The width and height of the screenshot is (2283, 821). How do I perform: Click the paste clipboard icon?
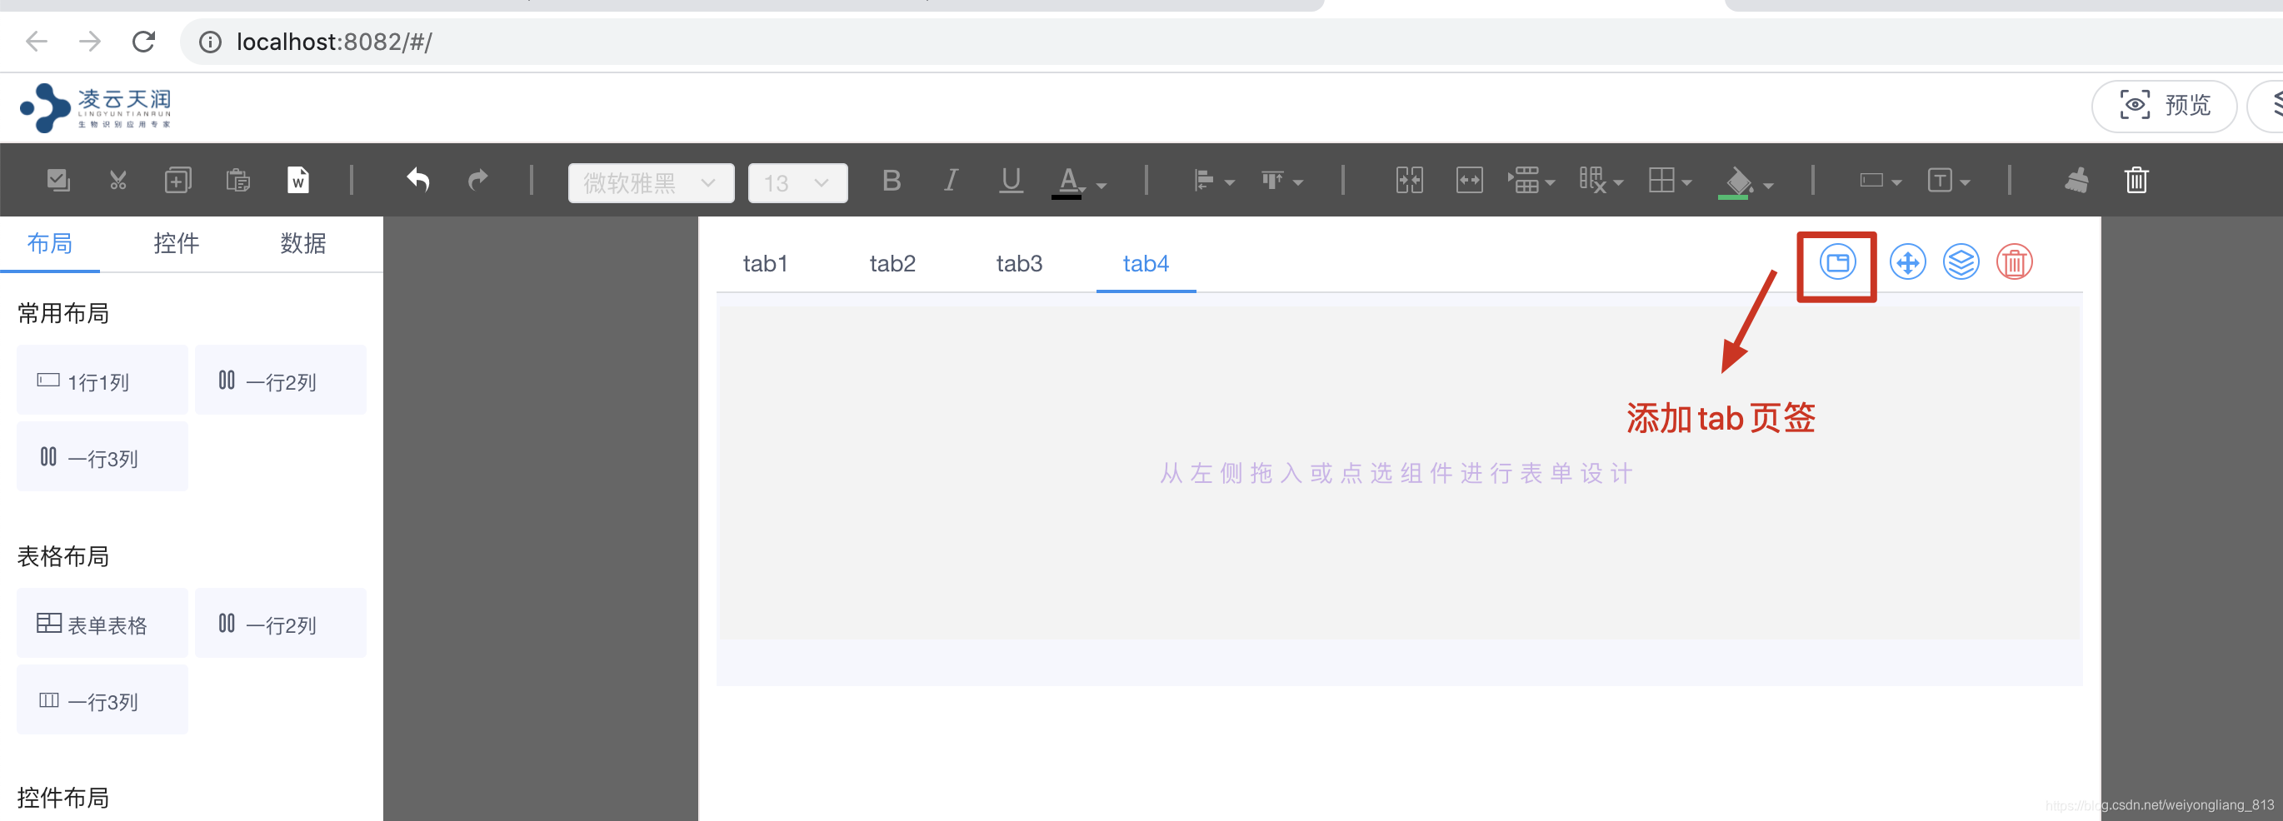coord(237,181)
